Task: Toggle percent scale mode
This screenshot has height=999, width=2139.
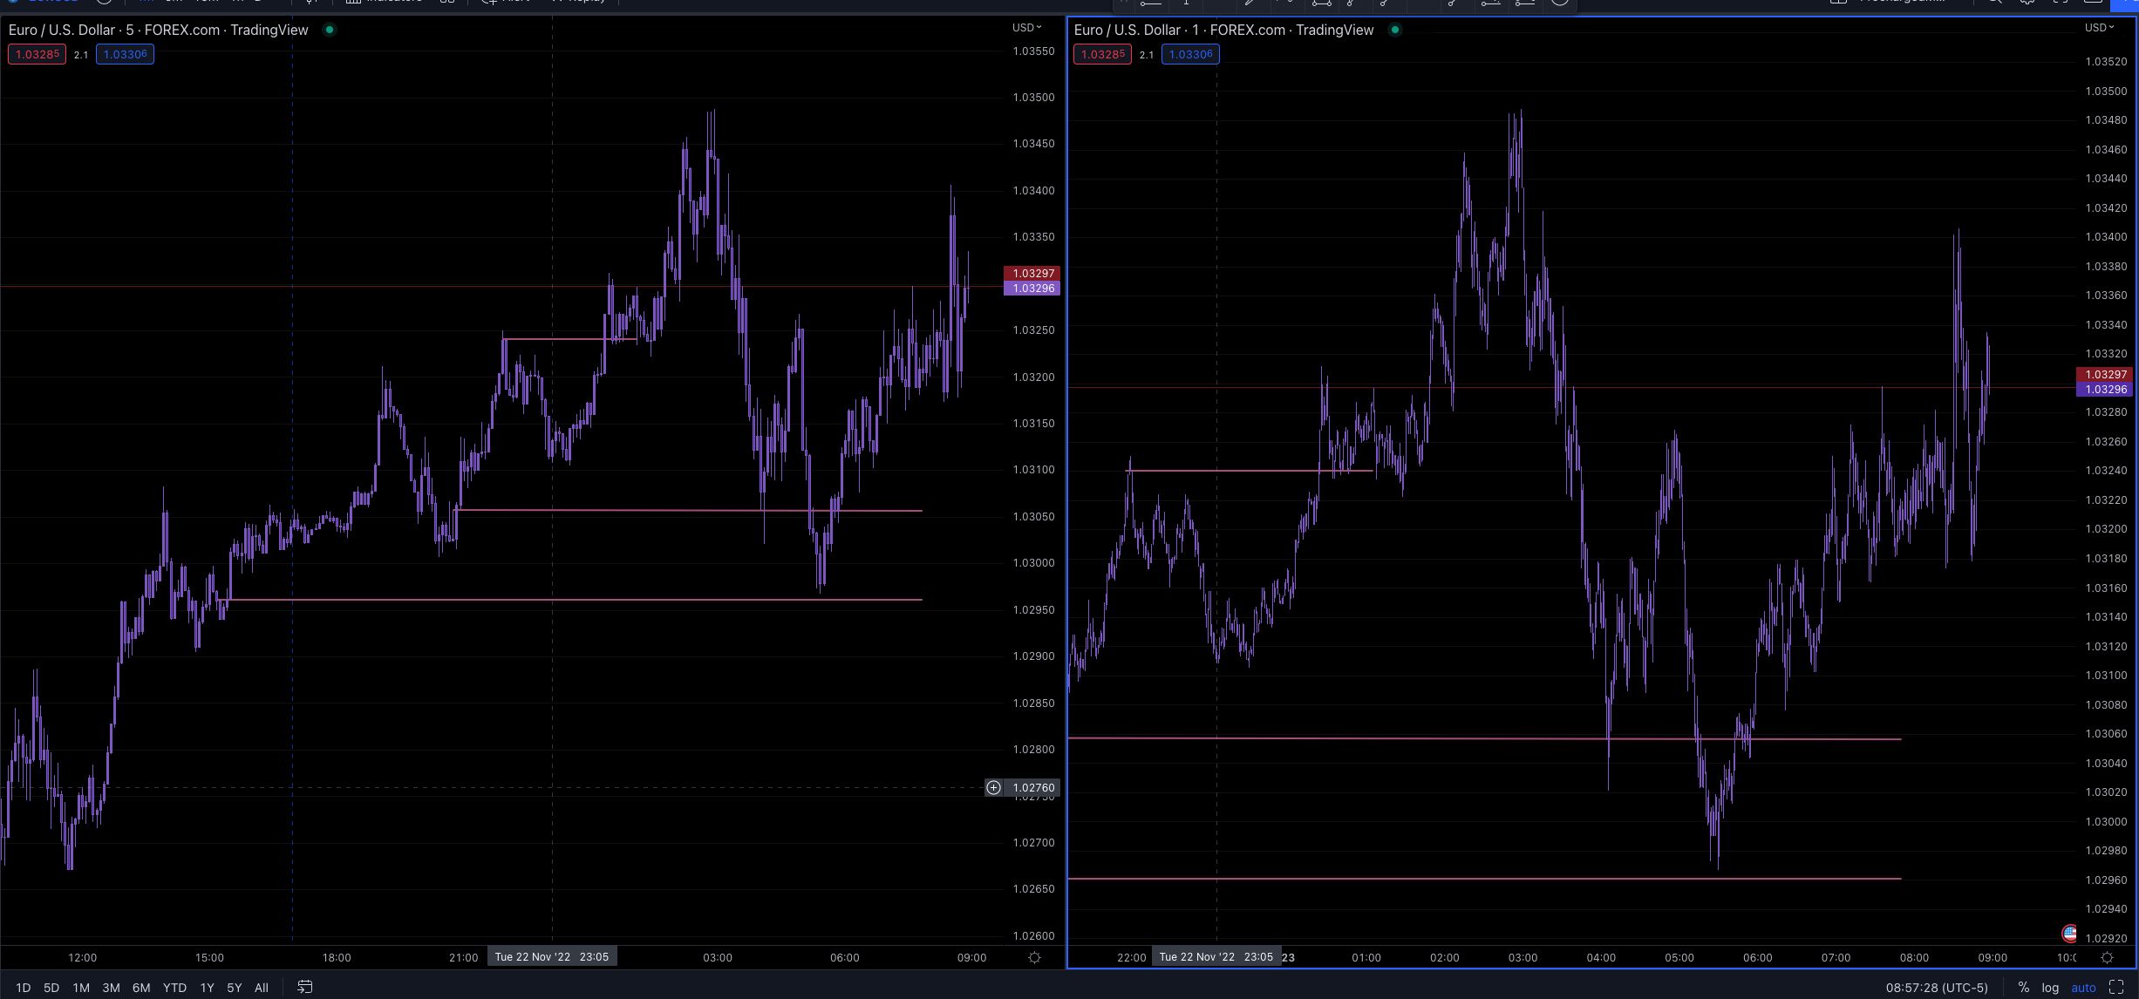Action: click(x=2023, y=987)
